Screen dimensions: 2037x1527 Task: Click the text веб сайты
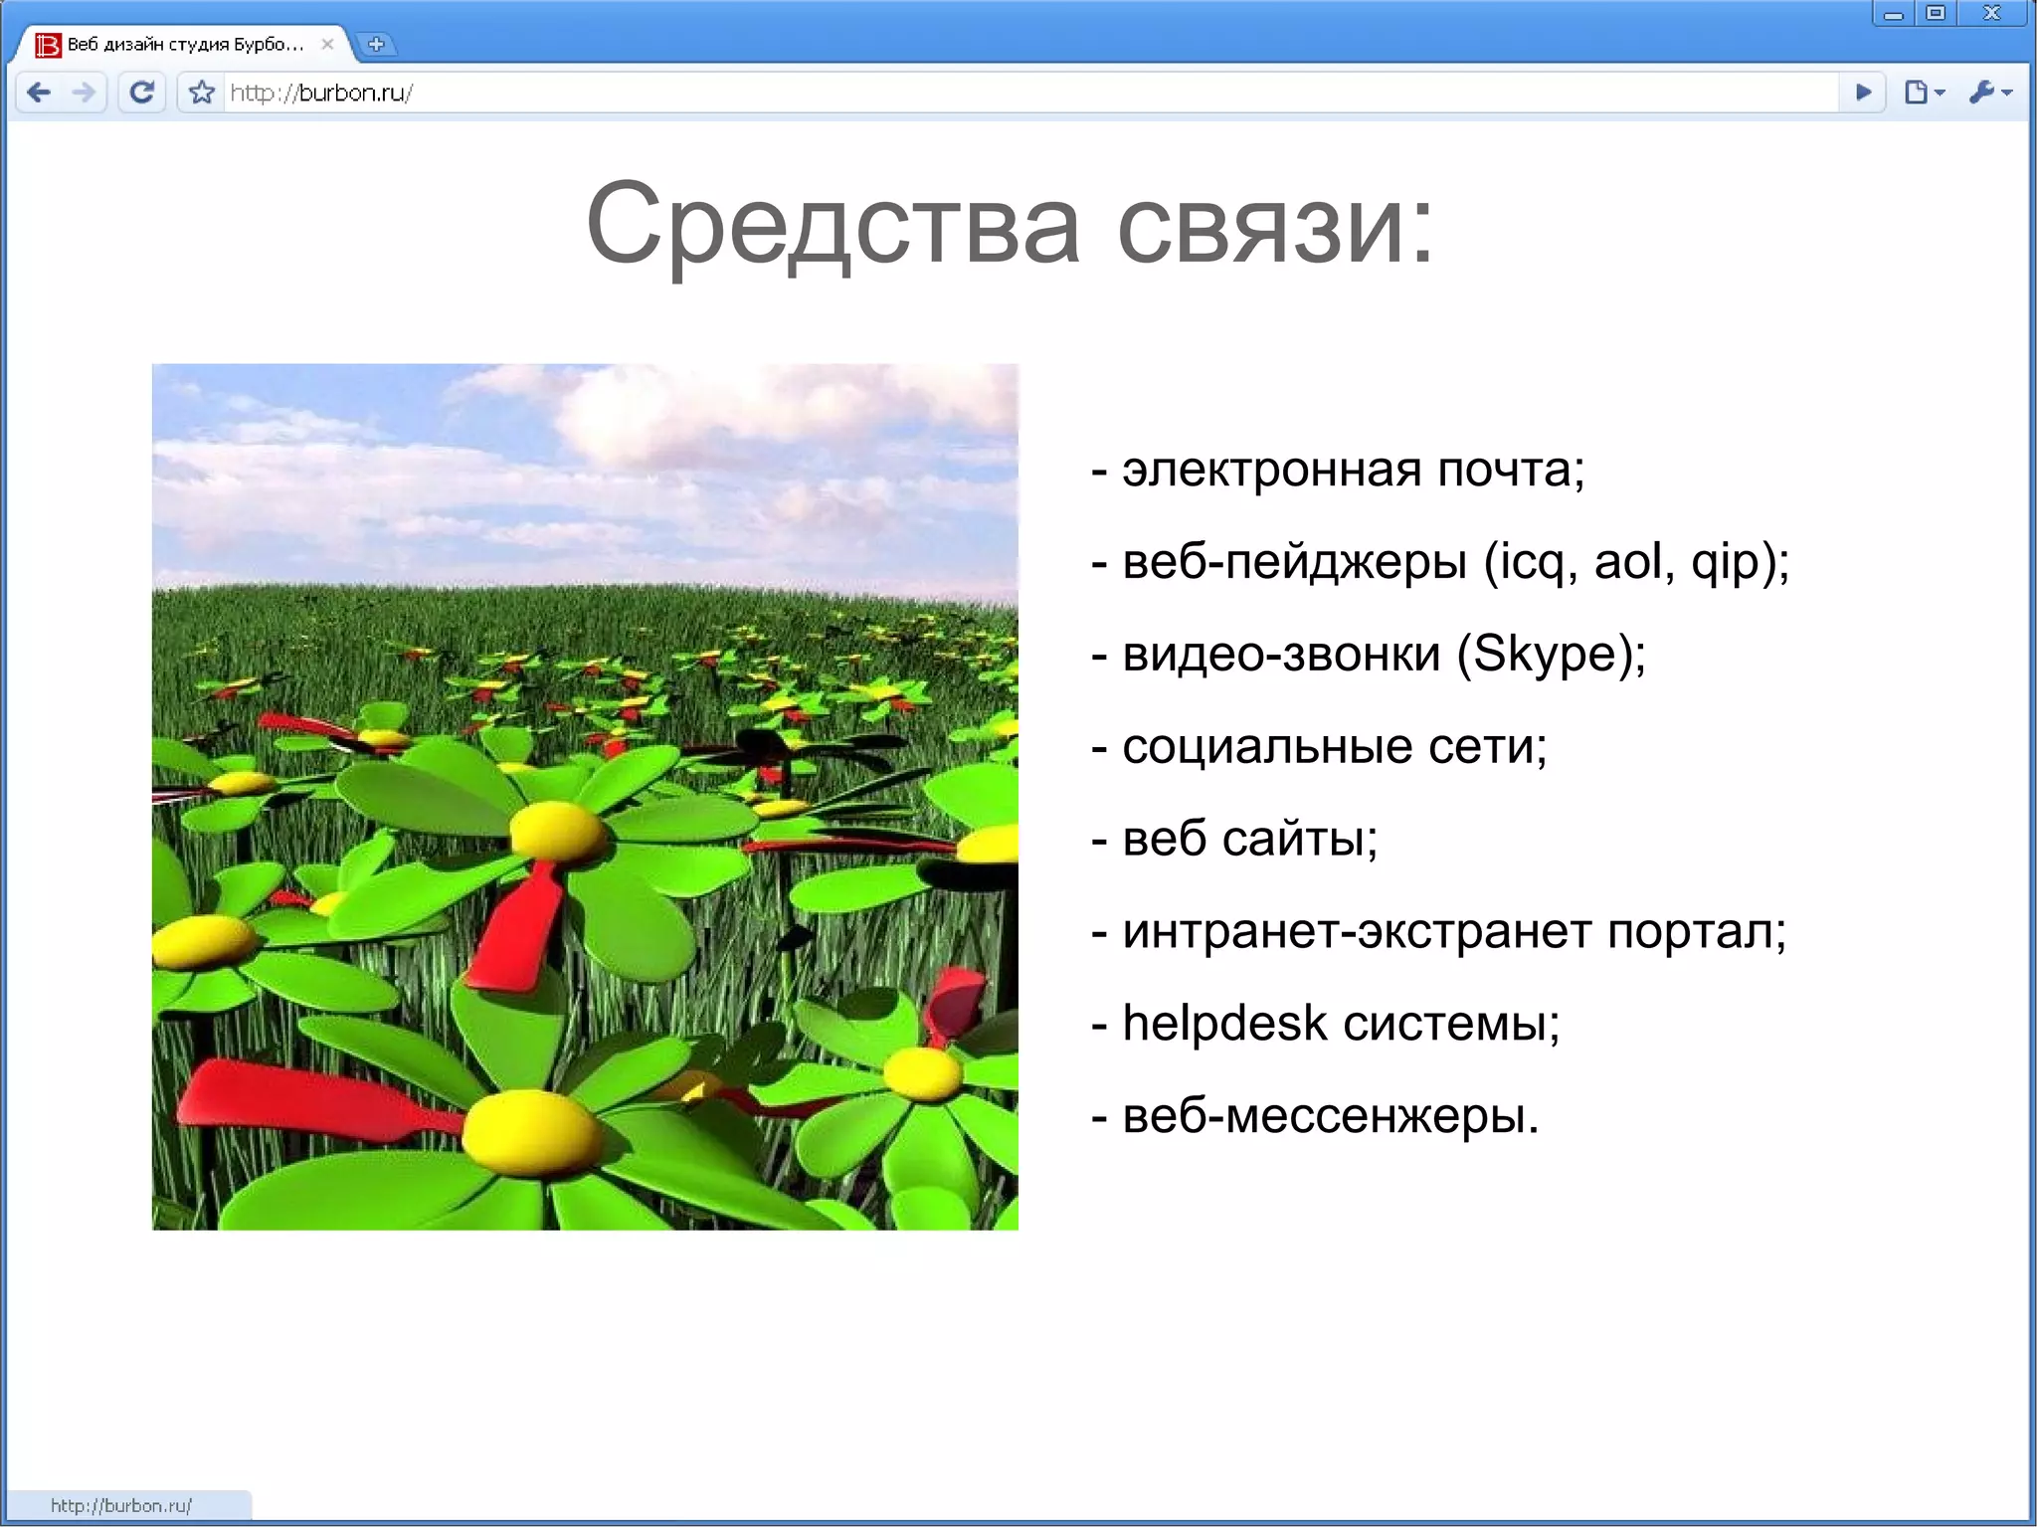pos(1250,839)
